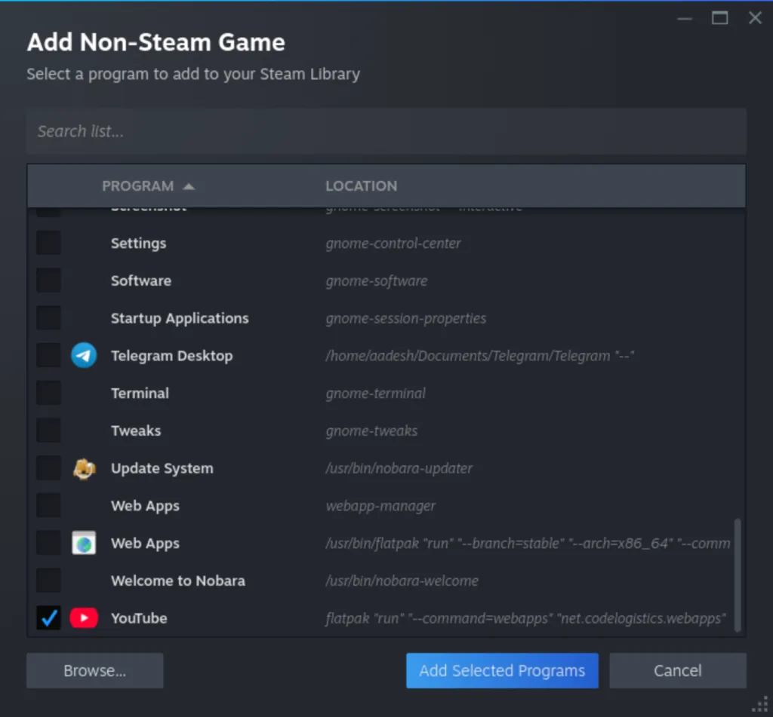Click the Telegram Desktop paper-plane icon

point(84,356)
